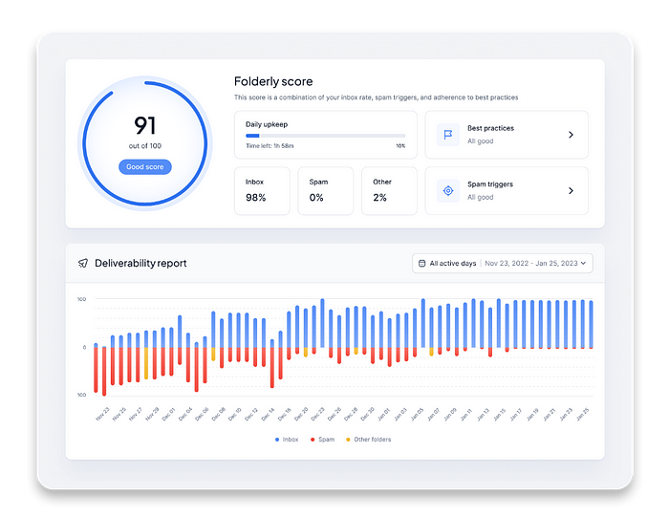Image resolution: width=669 pixels, height=517 pixels.
Task: Toggle the Inbox legend item
Action: coord(287,440)
